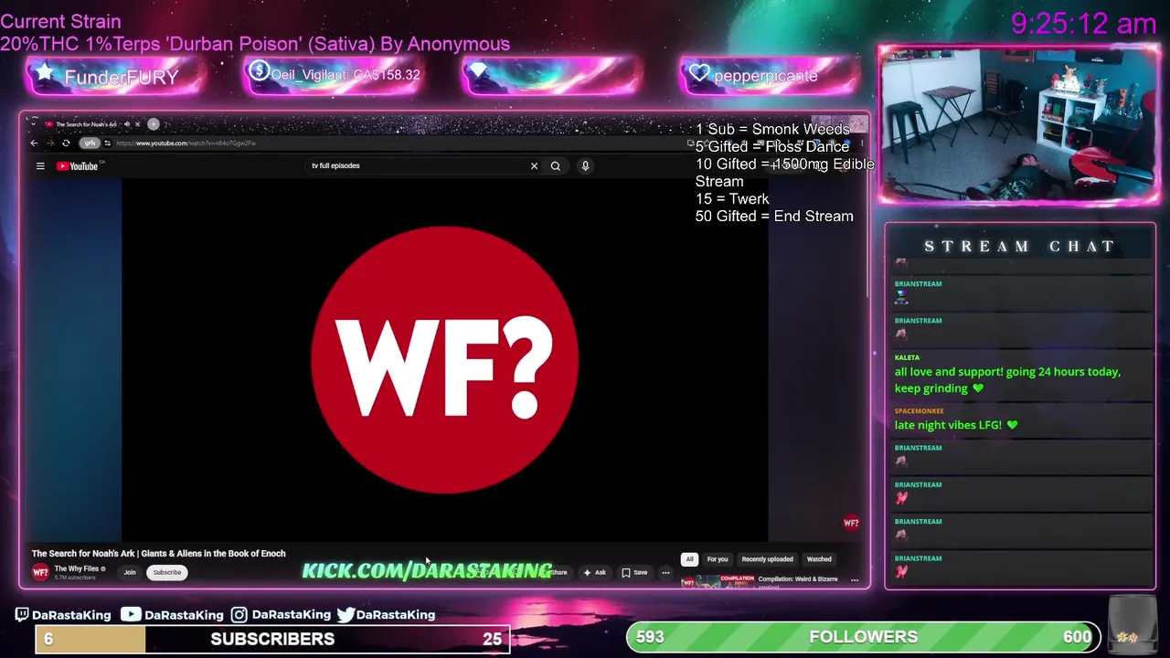Click the video title Search for Noah's Ark
The width and height of the screenshot is (1170, 658).
(159, 553)
